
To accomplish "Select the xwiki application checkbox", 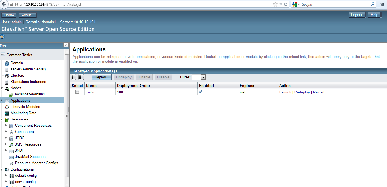I will pos(77,92).
